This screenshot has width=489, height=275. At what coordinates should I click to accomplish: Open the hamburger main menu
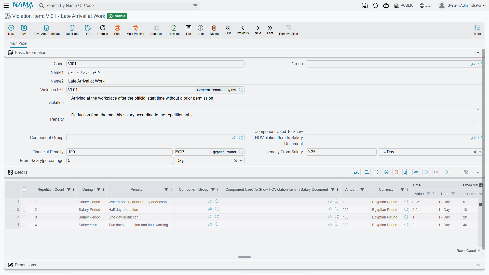coord(6,6)
